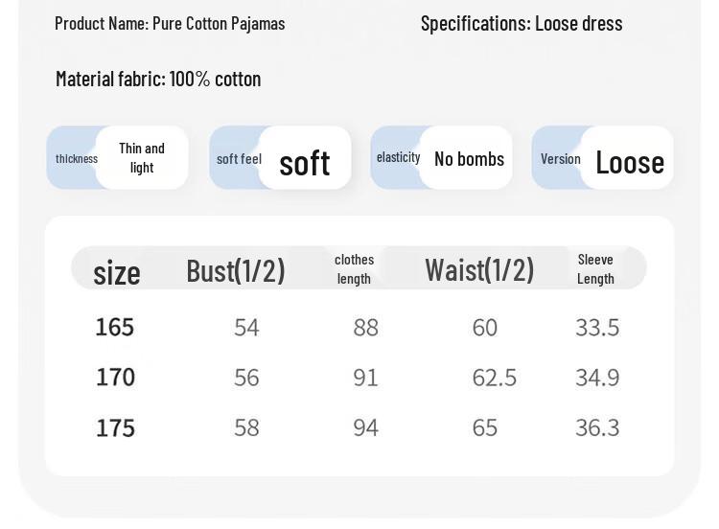Click the 'size' column header

[117, 273]
